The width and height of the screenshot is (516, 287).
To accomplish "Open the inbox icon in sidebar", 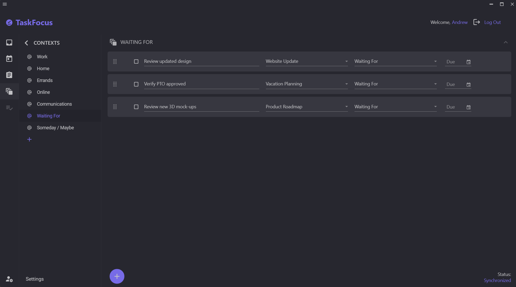I will pyautogui.click(x=9, y=43).
